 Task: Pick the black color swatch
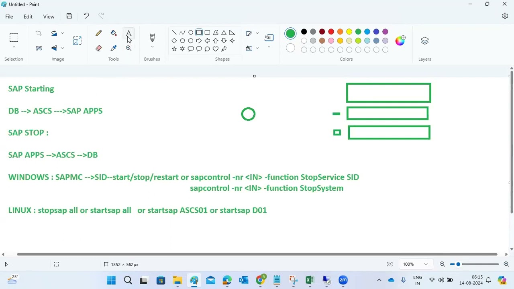[x=304, y=32]
